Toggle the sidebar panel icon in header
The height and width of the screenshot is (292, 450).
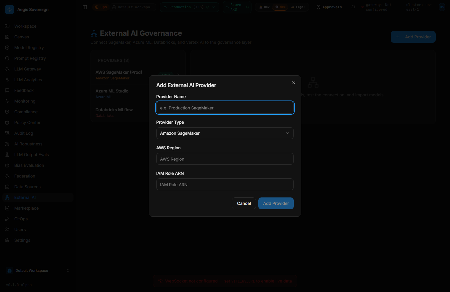tap(85, 7)
